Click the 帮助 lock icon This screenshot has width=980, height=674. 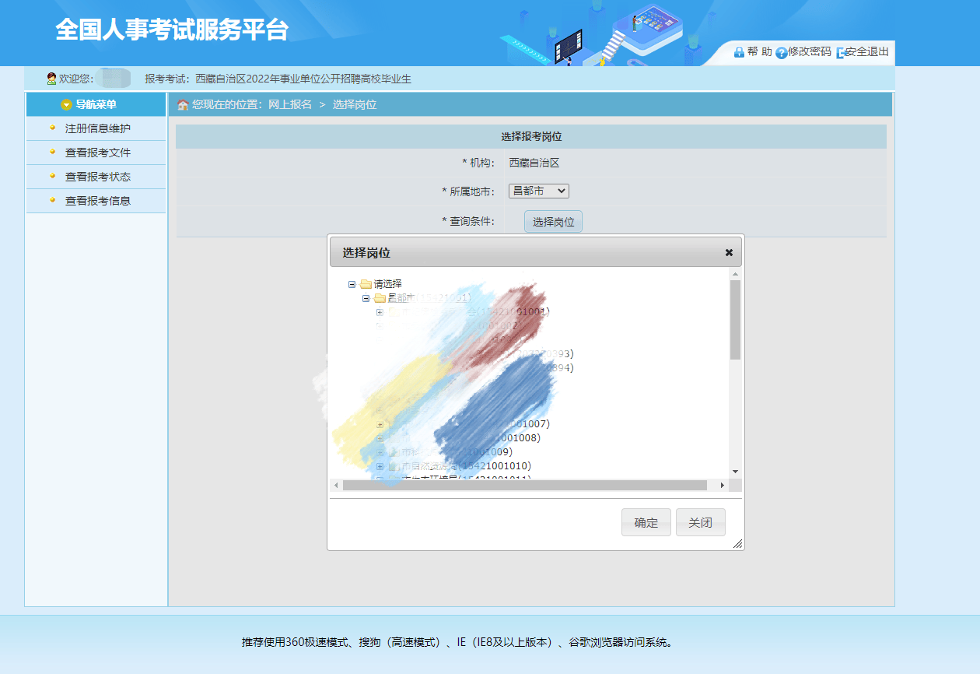coord(739,52)
